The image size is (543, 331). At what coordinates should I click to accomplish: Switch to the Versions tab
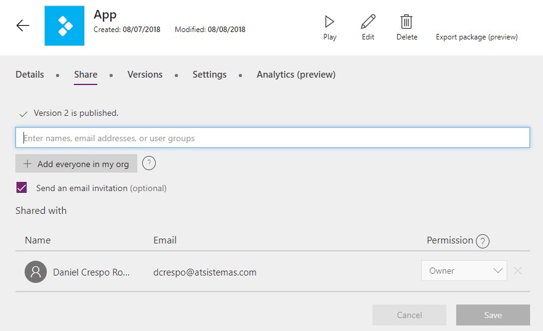tap(145, 75)
